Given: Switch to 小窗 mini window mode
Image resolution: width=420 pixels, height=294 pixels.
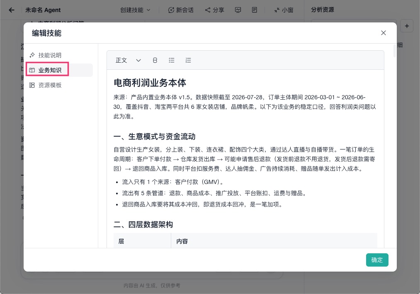Looking at the screenshot, I should (x=284, y=10).
